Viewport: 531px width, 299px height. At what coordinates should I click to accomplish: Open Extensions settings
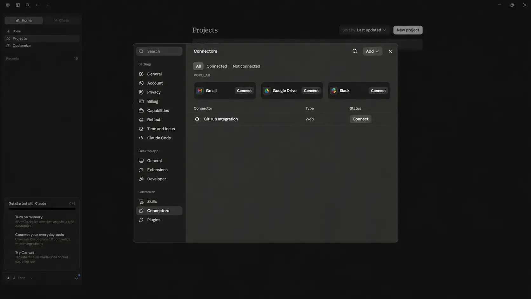(x=159, y=170)
